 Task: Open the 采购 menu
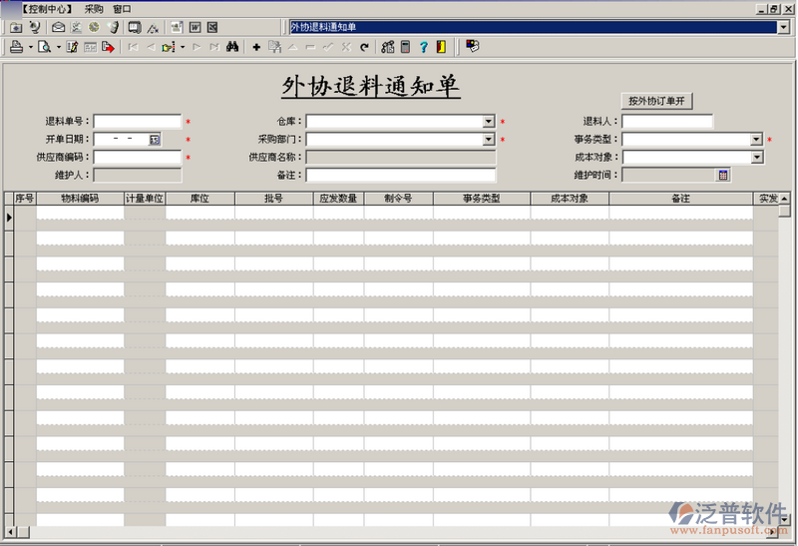pos(94,9)
